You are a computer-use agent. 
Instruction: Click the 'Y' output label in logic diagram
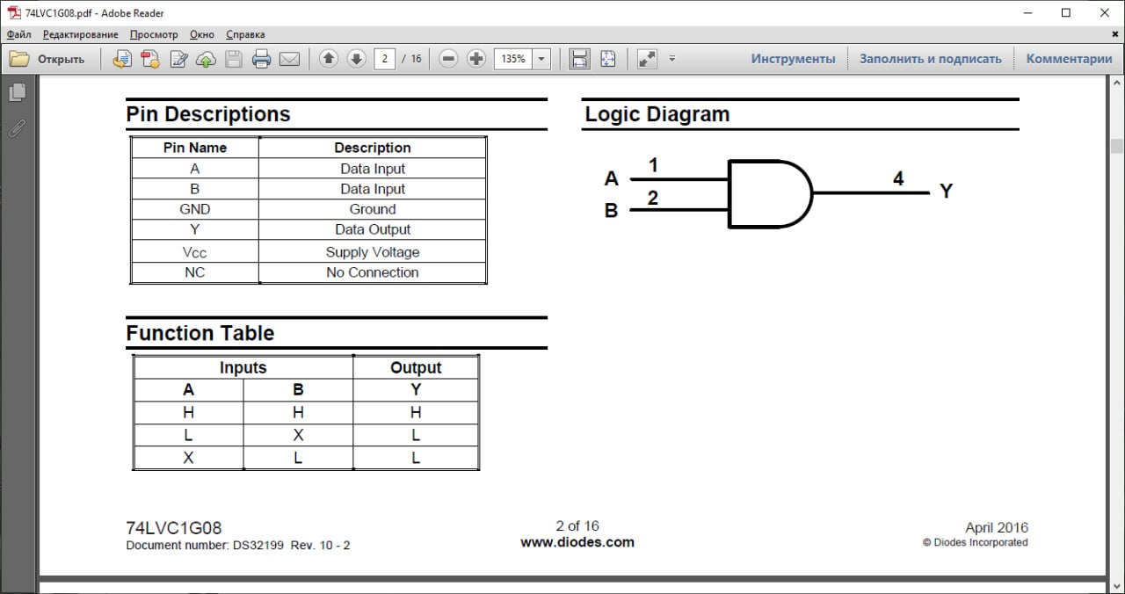click(946, 191)
